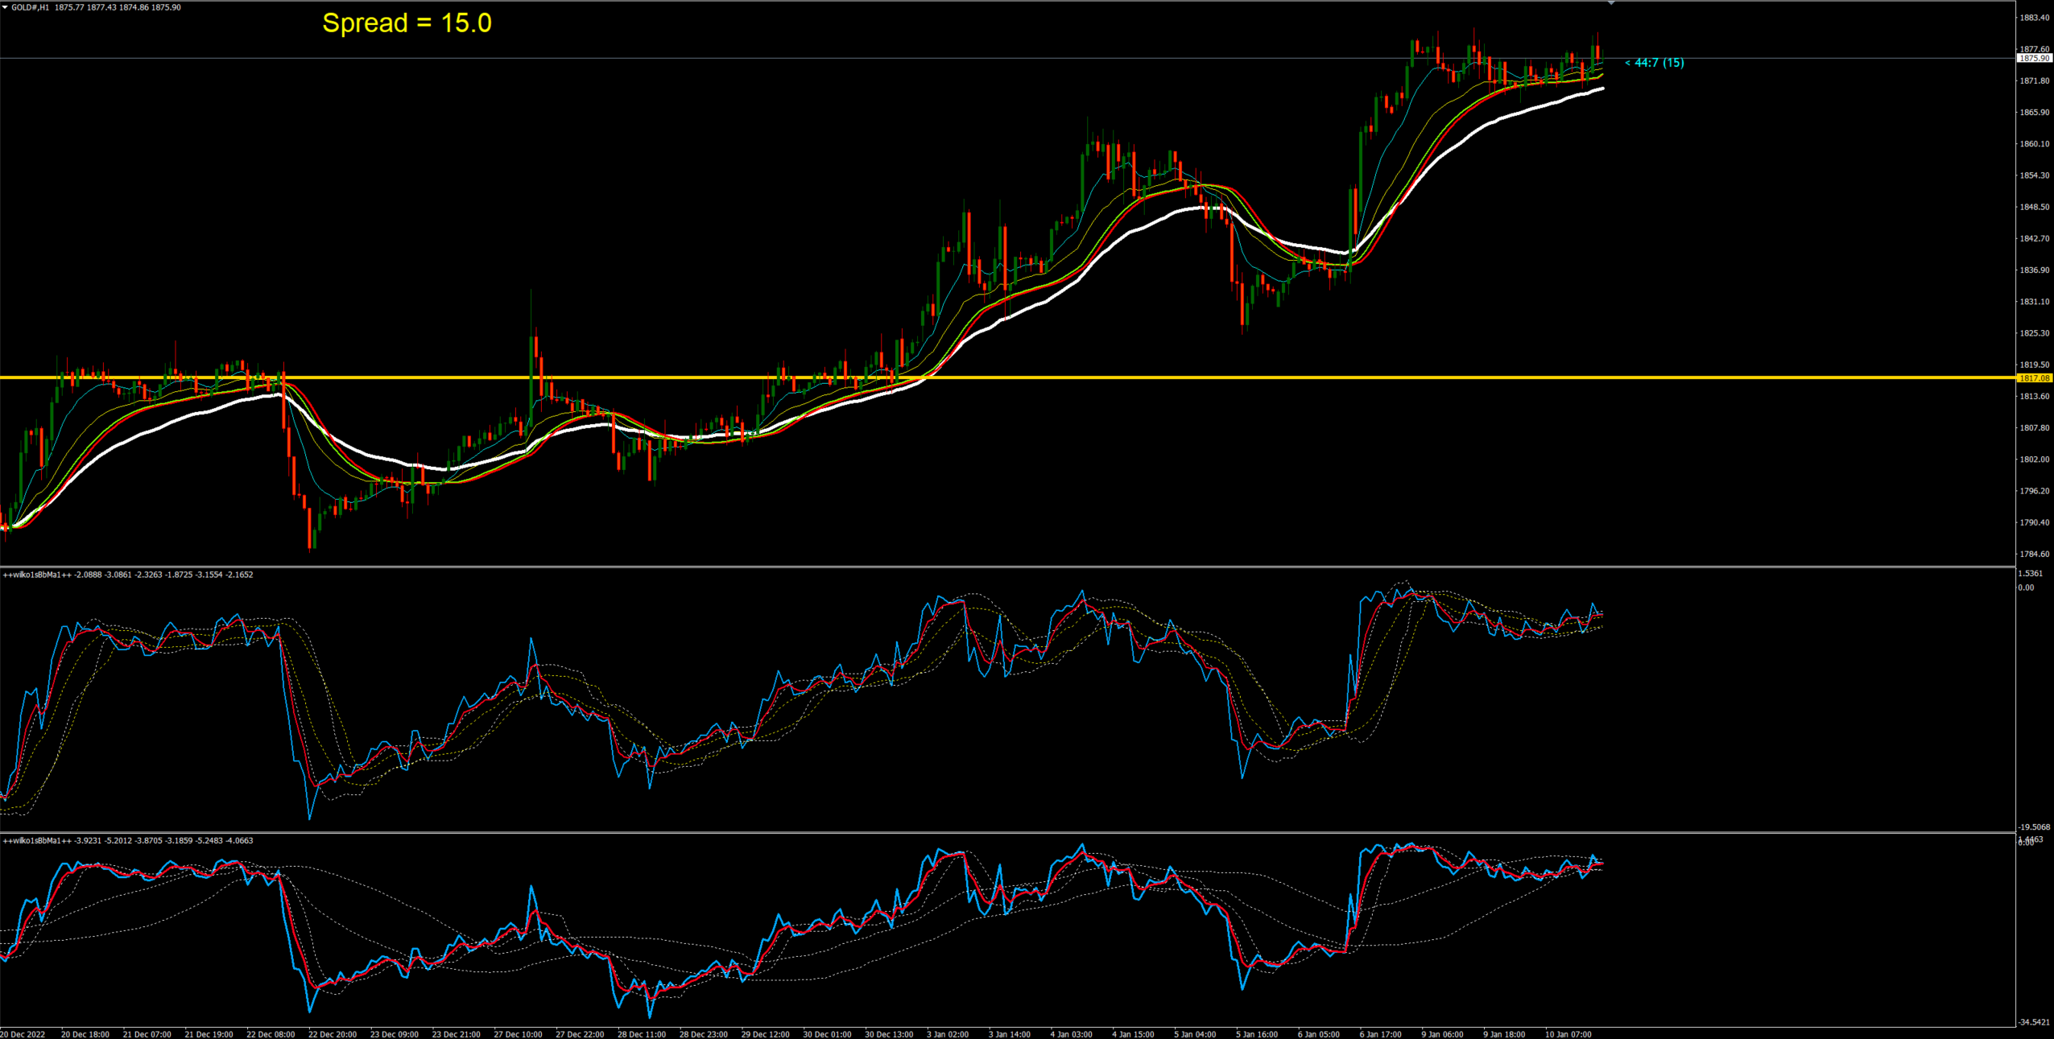This screenshot has height=1039, width=2054.
Task: Click current price tag 1875.90
Action: point(2034,59)
